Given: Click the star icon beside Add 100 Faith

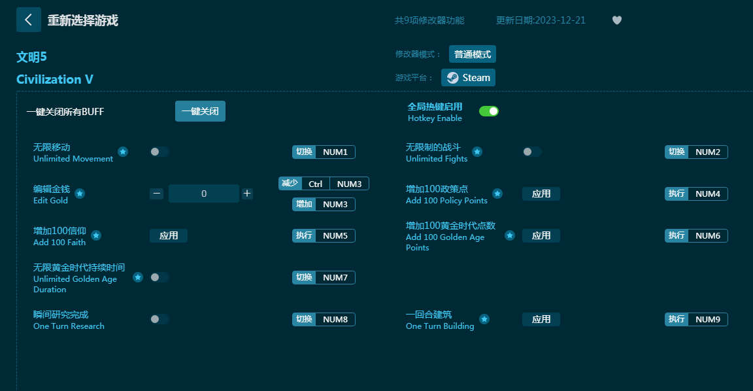Looking at the screenshot, I should (96, 235).
